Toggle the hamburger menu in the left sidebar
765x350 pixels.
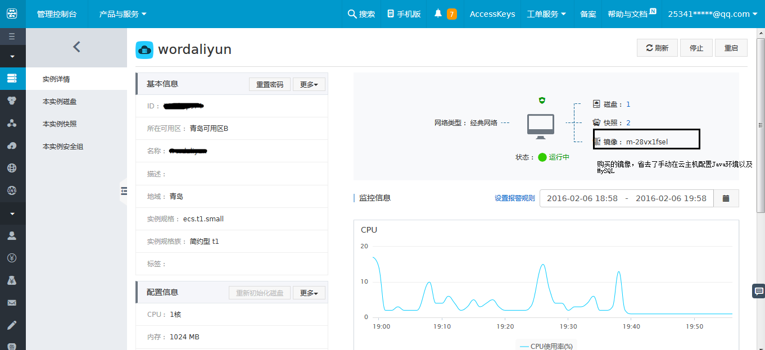point(12,37)
